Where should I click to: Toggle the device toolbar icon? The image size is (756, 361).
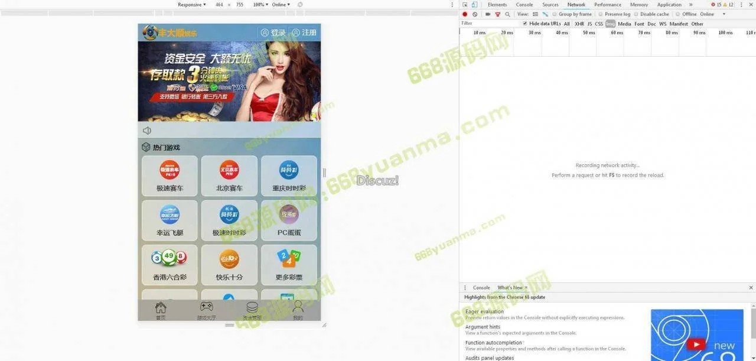[474, 5]
